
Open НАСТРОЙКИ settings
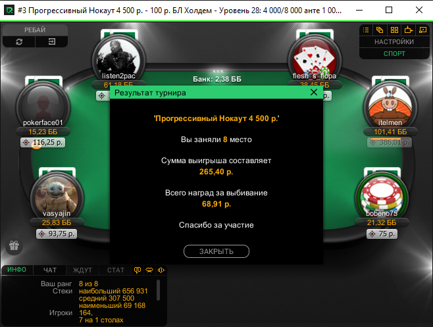394,42
